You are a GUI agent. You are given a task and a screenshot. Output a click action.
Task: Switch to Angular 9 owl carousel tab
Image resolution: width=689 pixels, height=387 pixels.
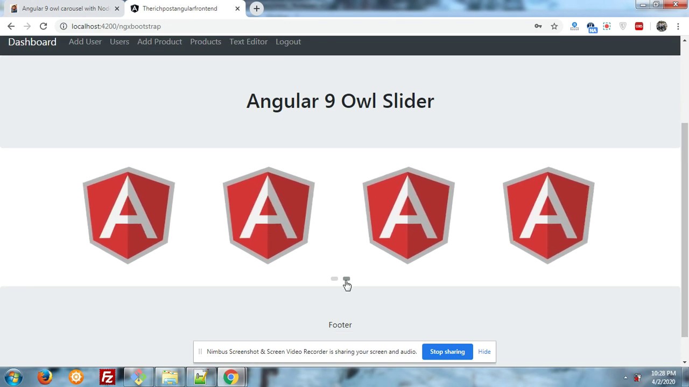pyautogui.click(x=65, y=9)
